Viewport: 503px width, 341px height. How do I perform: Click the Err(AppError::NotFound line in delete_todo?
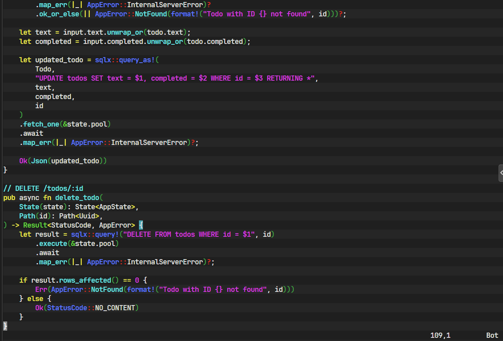coord(165,289)
